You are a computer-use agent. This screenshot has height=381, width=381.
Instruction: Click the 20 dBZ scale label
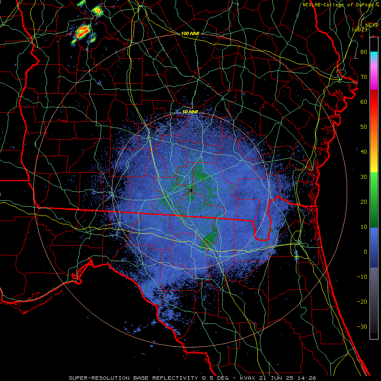click(364, 202)
